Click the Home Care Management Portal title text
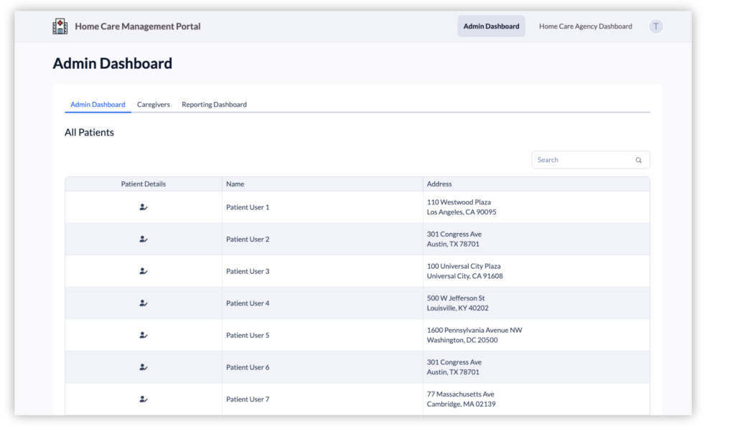Screen dimensions: 735x426 [138, 27]
